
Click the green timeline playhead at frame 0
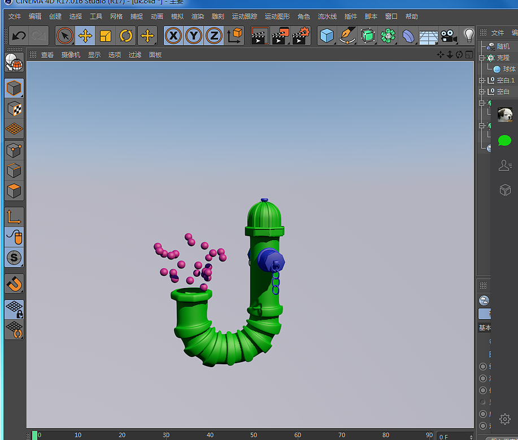(34, 435)
